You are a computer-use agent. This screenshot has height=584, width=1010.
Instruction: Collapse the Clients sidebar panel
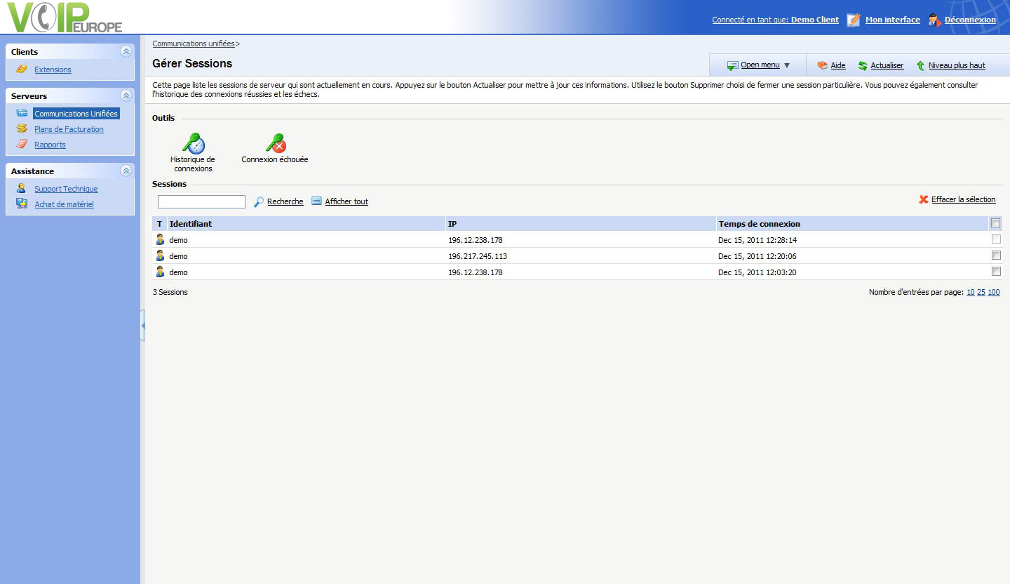126,51
